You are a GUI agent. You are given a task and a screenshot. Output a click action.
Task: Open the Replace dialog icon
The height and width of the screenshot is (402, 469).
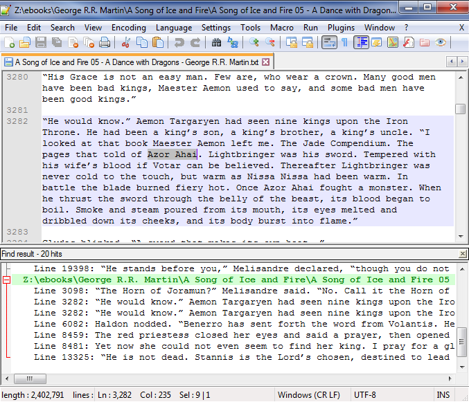point(232,42)
